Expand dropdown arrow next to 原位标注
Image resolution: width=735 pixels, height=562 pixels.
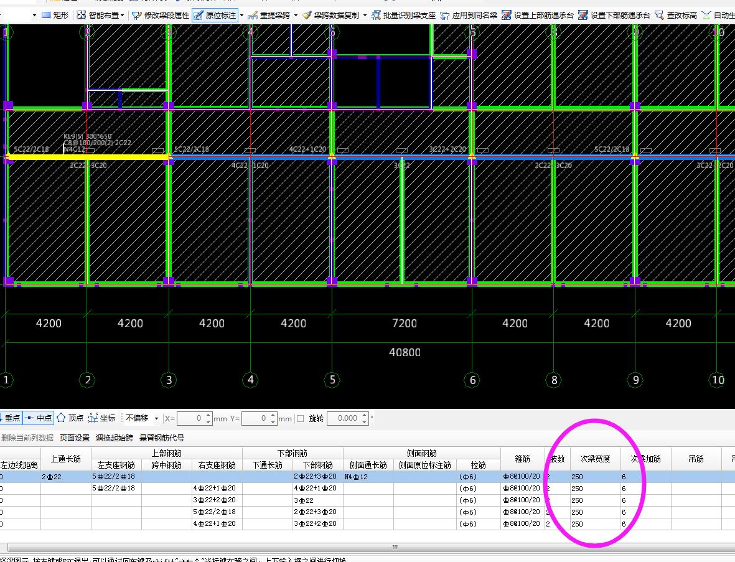242,16
